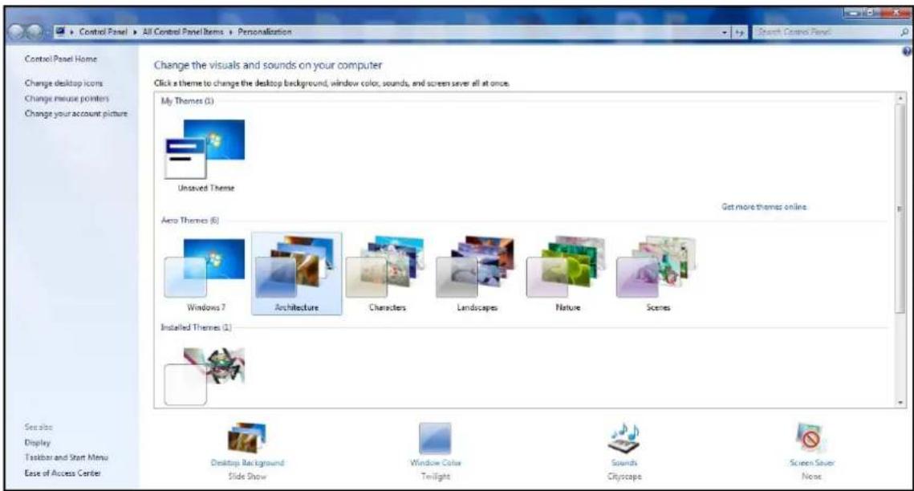The height and width of the screenshot is (491, 914).
Task: Choose the Characters theme
Action: pos(387,274)
